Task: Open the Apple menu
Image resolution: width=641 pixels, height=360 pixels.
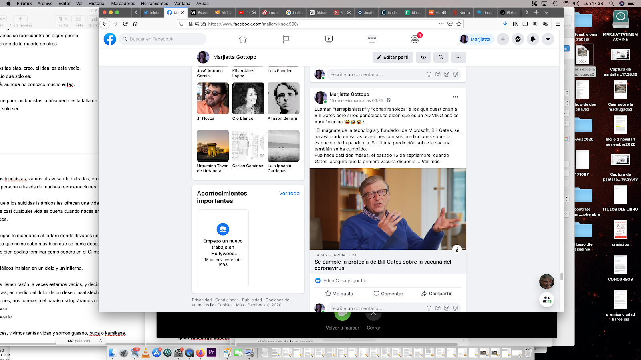Action: [8, 3]
